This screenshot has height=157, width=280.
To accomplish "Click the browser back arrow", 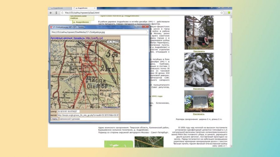I will [51, 13].
